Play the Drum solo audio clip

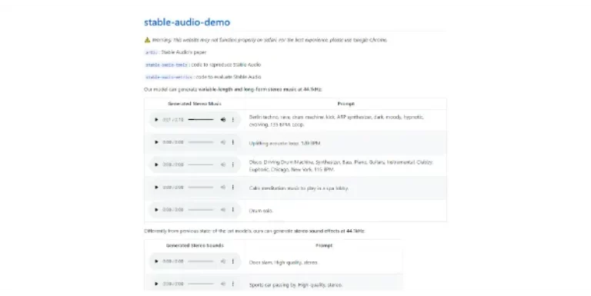point(156,210)
